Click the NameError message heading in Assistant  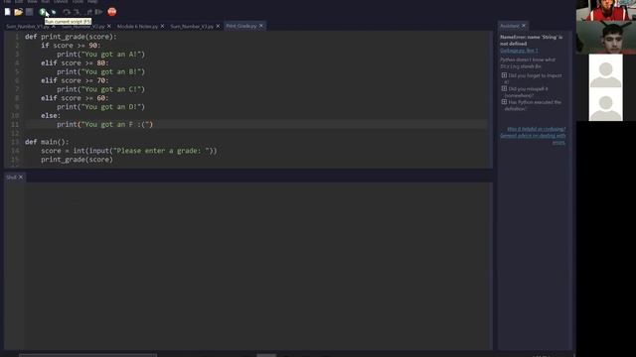(x=532, y=40)
